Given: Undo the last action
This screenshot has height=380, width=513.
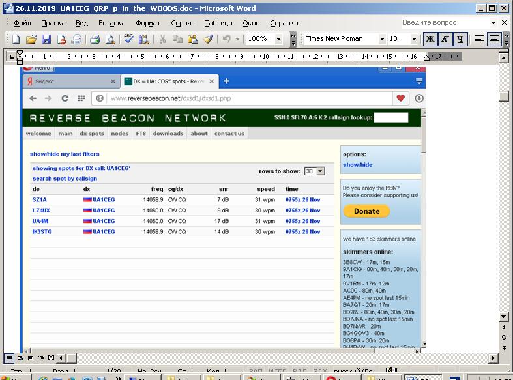Looking at the screenshot, I should (x=226, y=39).
